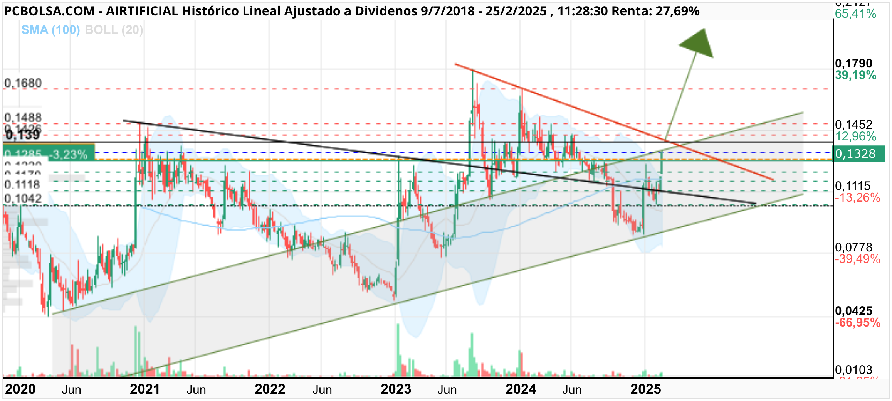Click the 0,0425 bold axis price
The width and height of the screenshot is (892, 401).
point(853,311)
